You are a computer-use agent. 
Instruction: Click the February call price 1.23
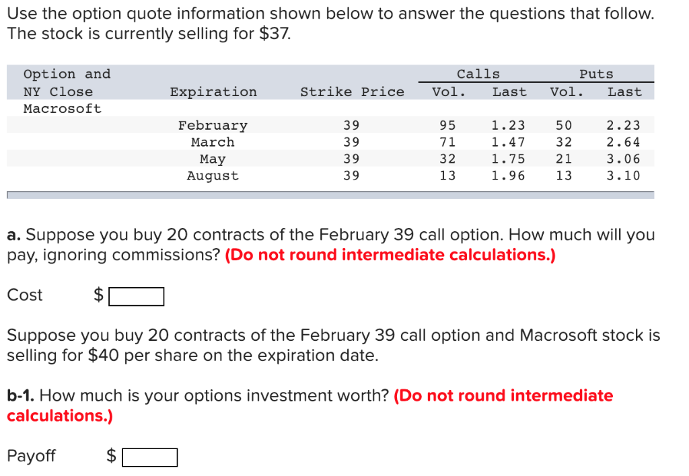point(509,125)
